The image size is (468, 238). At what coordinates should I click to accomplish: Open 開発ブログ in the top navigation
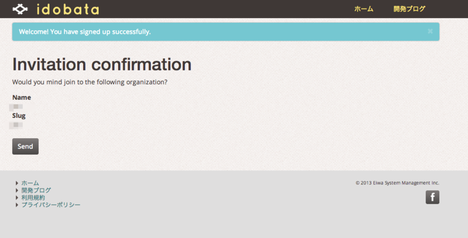point(409,9)
